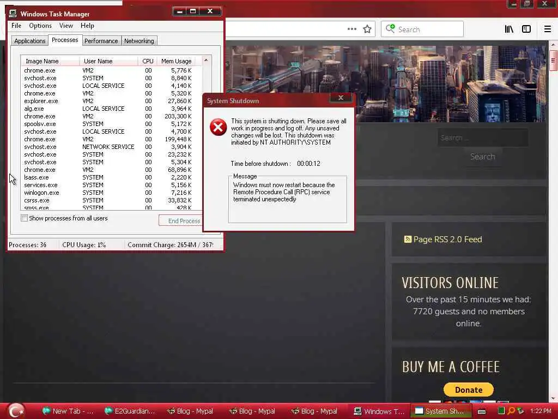Select the Processes tab
The height and width of the screenshot is (419, 558).
[65, 40]
